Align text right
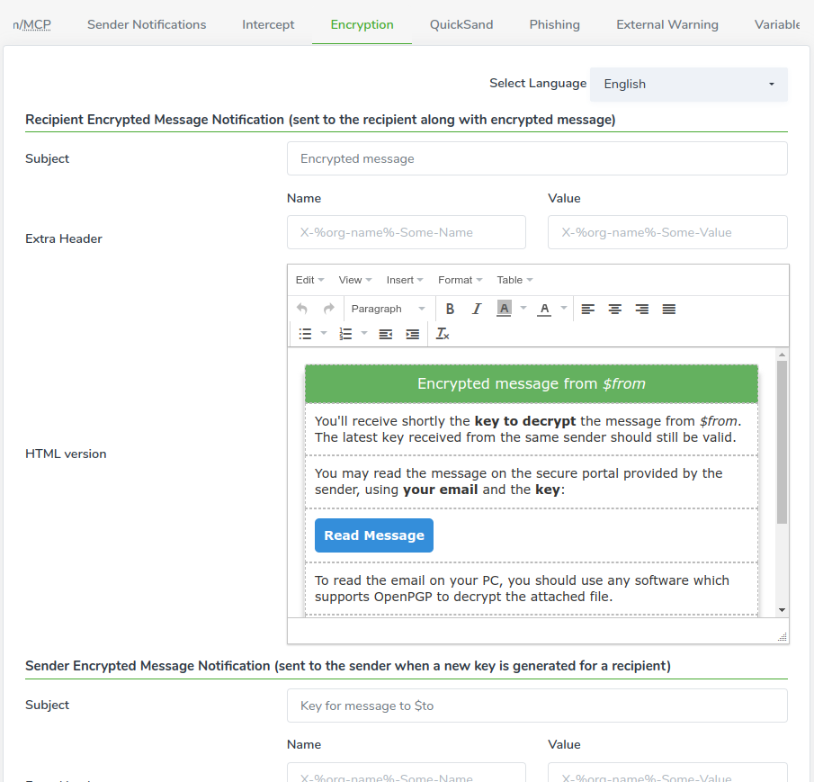This screenshot has height=782, width=814. pos(641,309)
